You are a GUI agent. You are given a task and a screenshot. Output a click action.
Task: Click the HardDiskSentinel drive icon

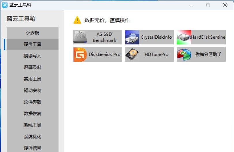tap(184, 37)
